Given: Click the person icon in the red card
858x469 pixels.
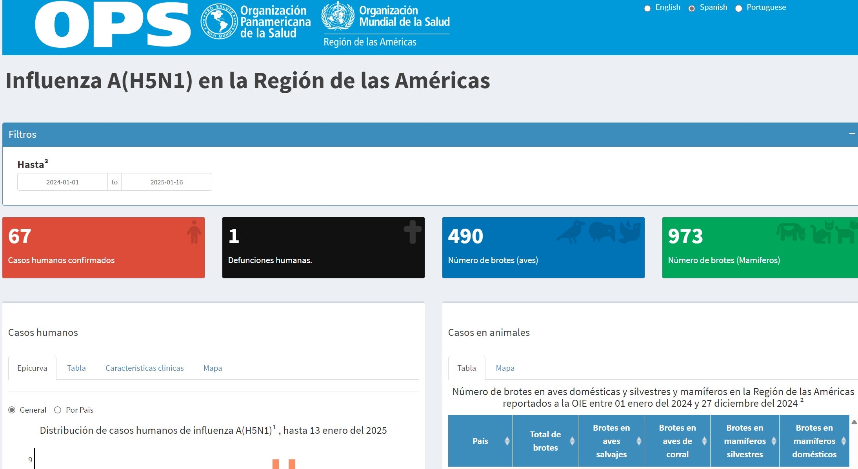Looking at the screenshot, I should [x=194, y=232].
